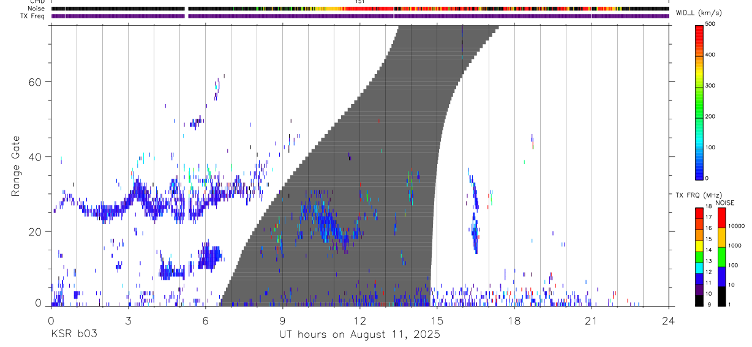
Task: Click the "0" label on the WID scale
Action: pos(707,178)
